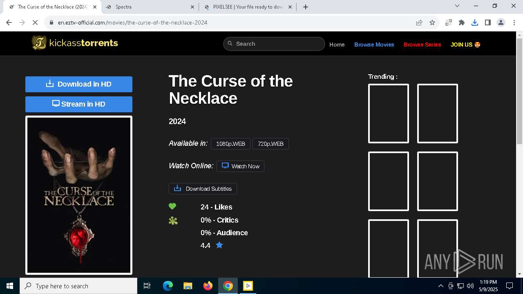View site information lock icon
Image resolution: width=523 pixels, height=294 pixels.
tap(51, 22)
